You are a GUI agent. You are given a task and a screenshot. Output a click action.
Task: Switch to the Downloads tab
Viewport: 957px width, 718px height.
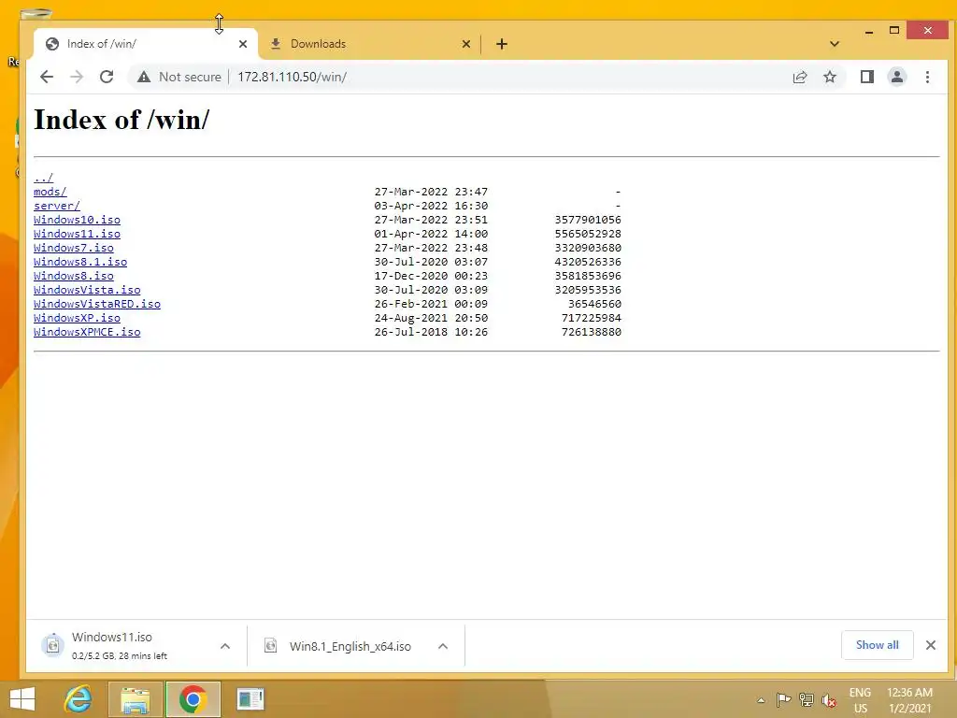tap(369, 44)
